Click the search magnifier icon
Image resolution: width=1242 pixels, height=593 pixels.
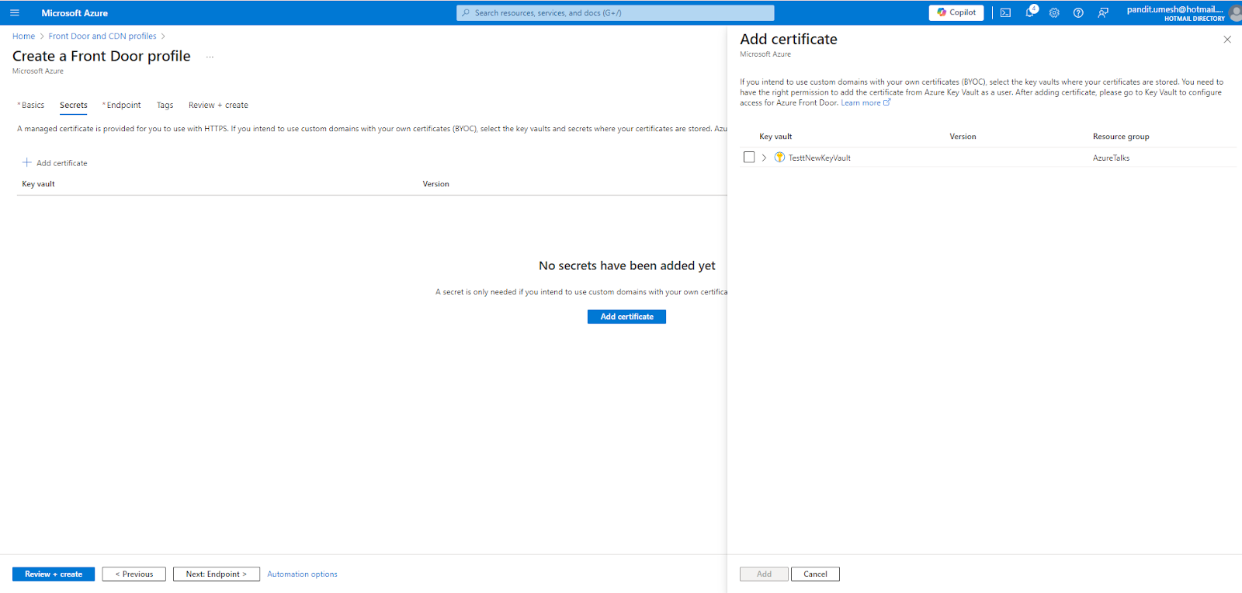click(466, 12)
